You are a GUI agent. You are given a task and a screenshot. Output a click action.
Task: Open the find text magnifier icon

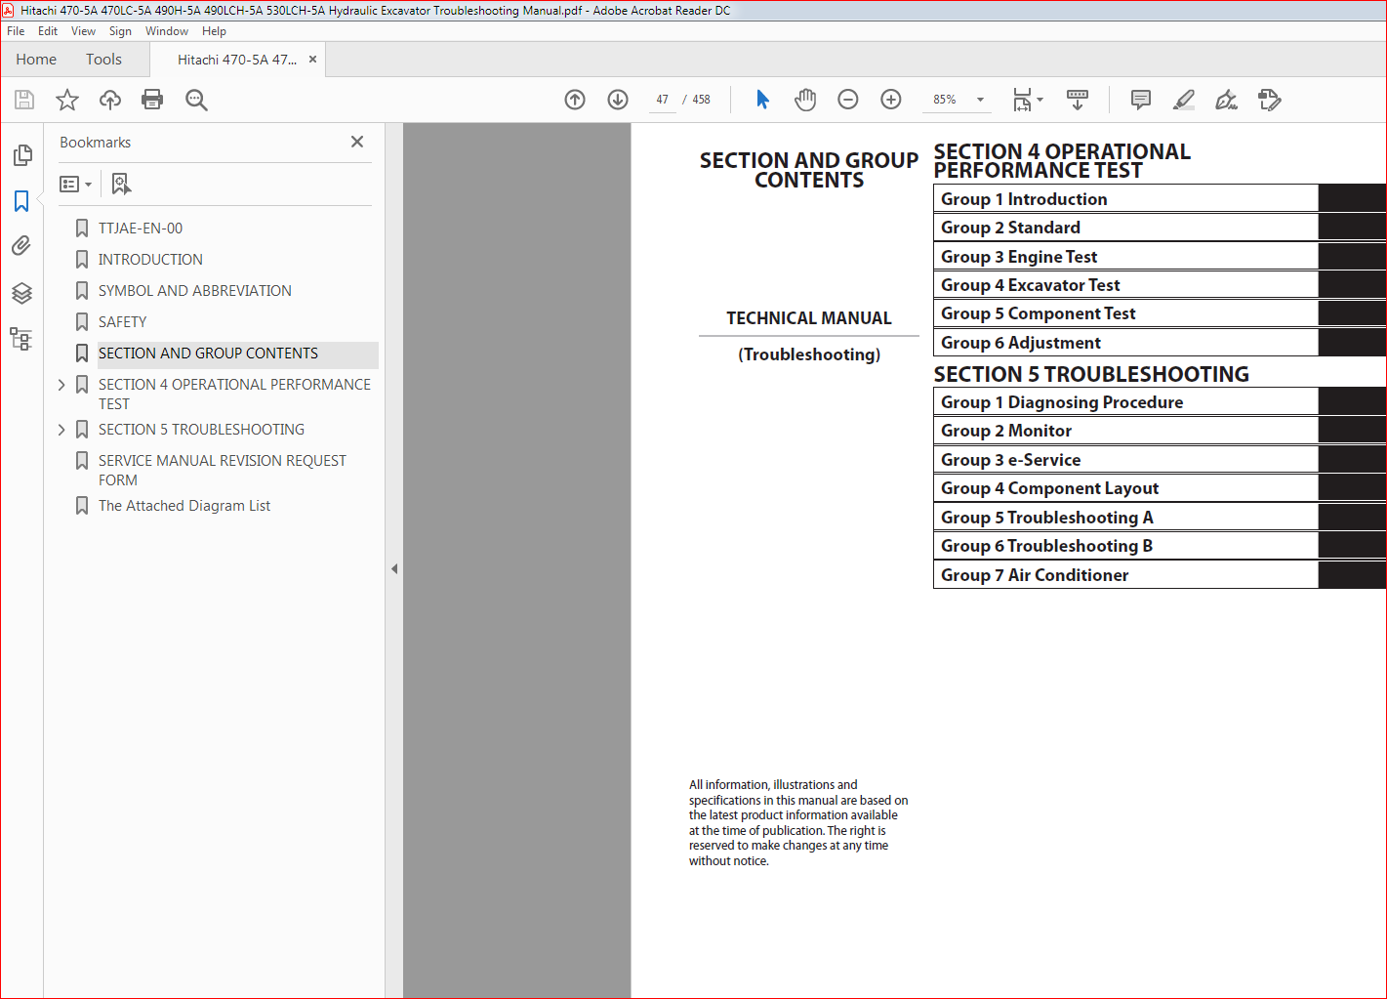point(196,100)
